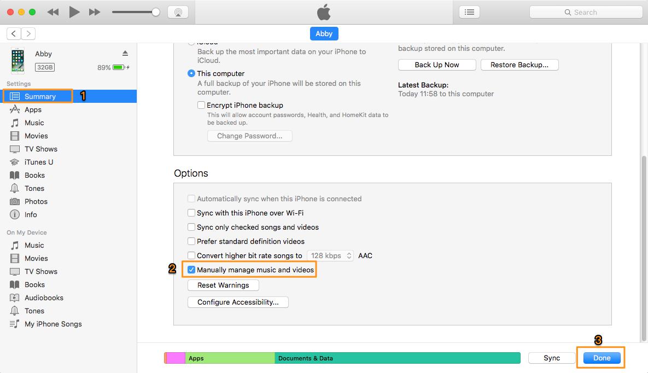
Task: Open the Apple menu
Action: point(323,11)
